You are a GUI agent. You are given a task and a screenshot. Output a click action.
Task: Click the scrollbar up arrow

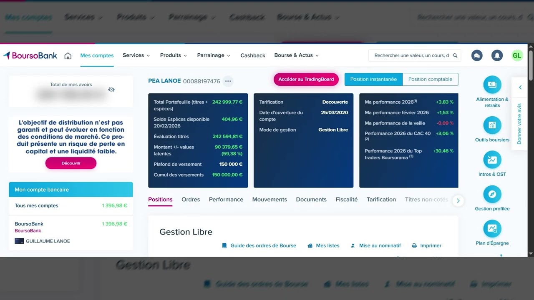(x=531, y=47)
